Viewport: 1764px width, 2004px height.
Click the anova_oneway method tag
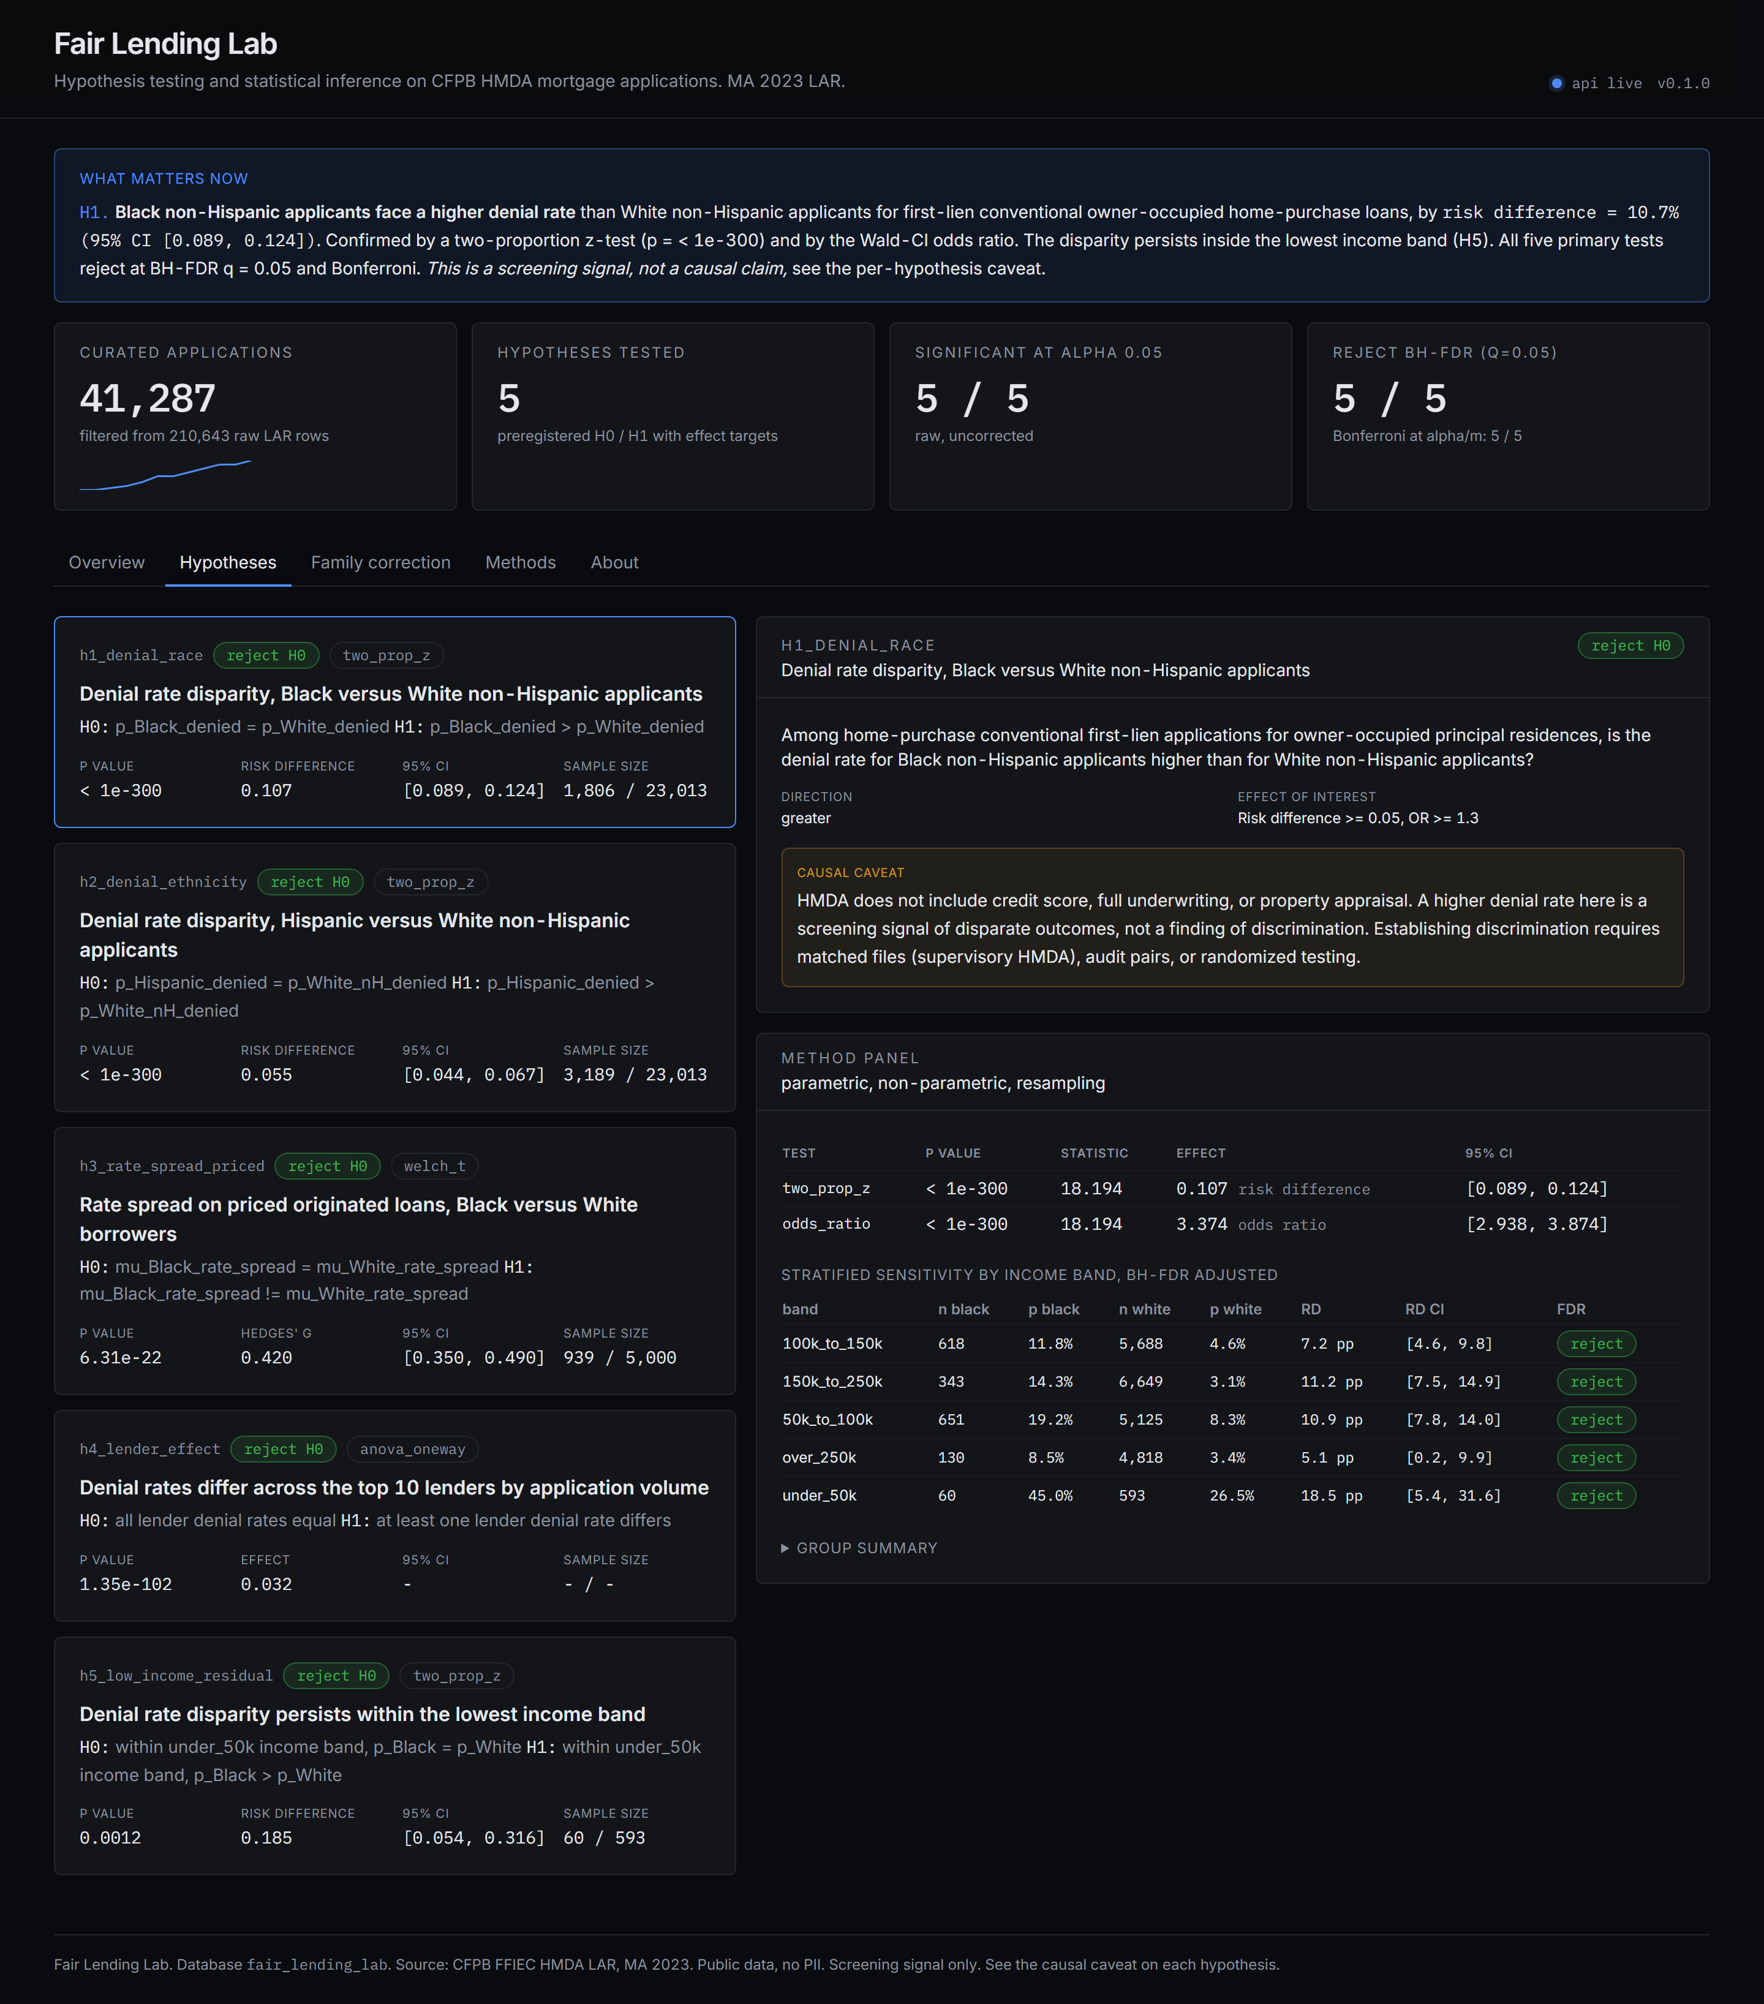tap(412, 1449)
